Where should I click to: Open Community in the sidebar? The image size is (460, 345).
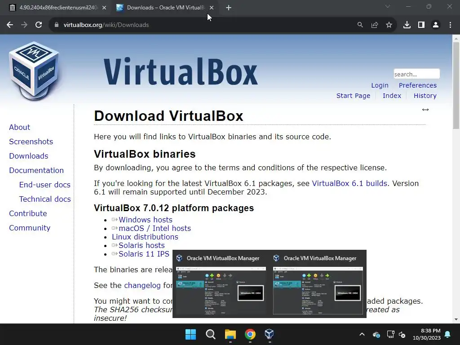click(30, 228)
